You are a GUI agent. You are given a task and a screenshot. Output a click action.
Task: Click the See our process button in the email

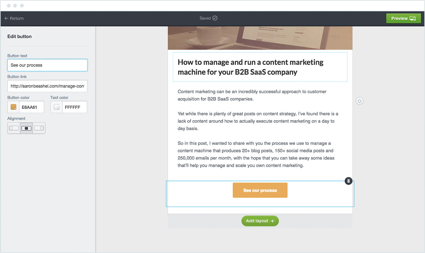pos(260,190)
